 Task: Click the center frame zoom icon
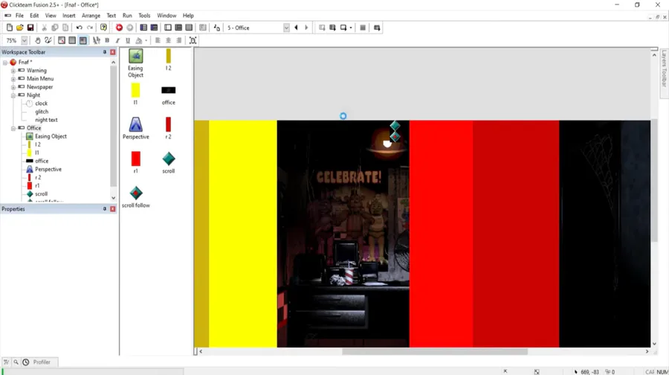click(193, 41)
